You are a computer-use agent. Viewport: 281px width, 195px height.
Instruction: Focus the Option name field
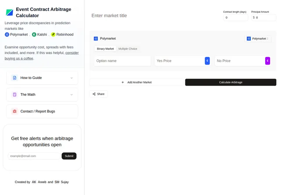(122, 61)
